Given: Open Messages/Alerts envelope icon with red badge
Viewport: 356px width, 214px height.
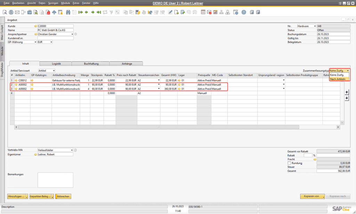Looking at the screenshot, I should tap(209, 12).
